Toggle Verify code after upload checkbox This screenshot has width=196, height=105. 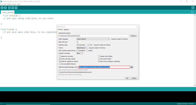60,59
